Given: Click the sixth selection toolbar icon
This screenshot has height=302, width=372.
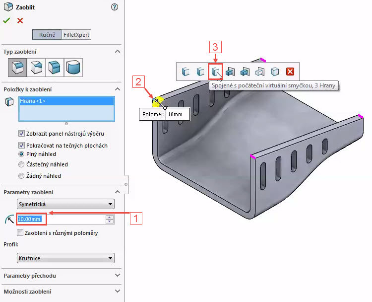Looking at the screenshot, I should pyautogui.click(x=260, y=72).
